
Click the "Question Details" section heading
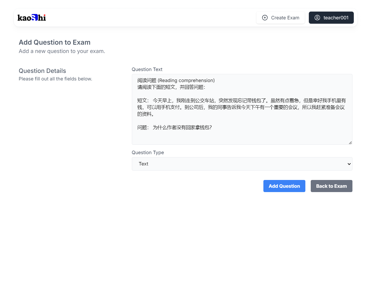[x=42, y=71]
